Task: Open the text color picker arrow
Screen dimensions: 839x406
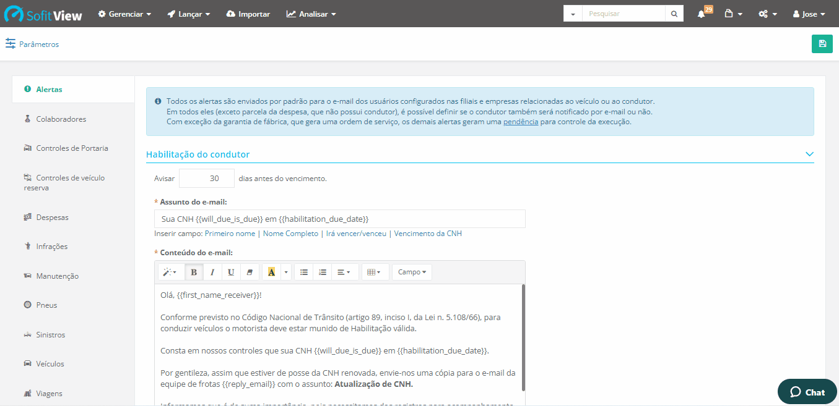Action: (286, 272)
